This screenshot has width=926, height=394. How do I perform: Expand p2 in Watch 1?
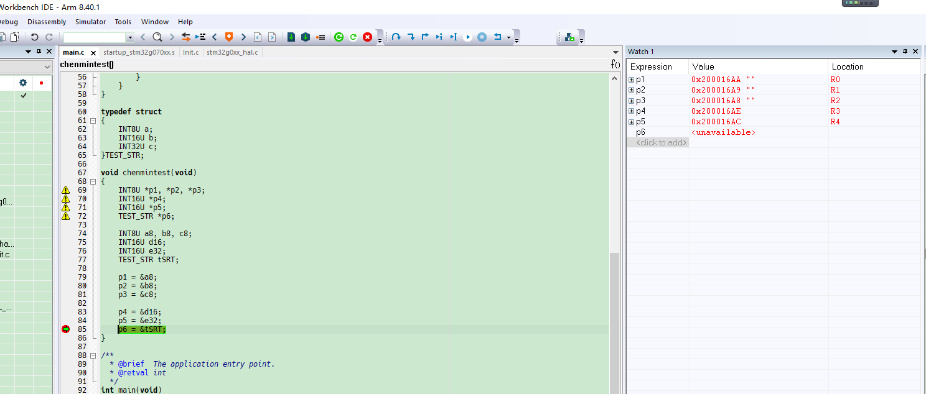631,90
